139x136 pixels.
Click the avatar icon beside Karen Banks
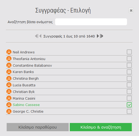[x=9, y=72]
